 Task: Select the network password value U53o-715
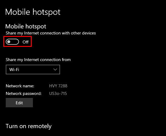58,93
